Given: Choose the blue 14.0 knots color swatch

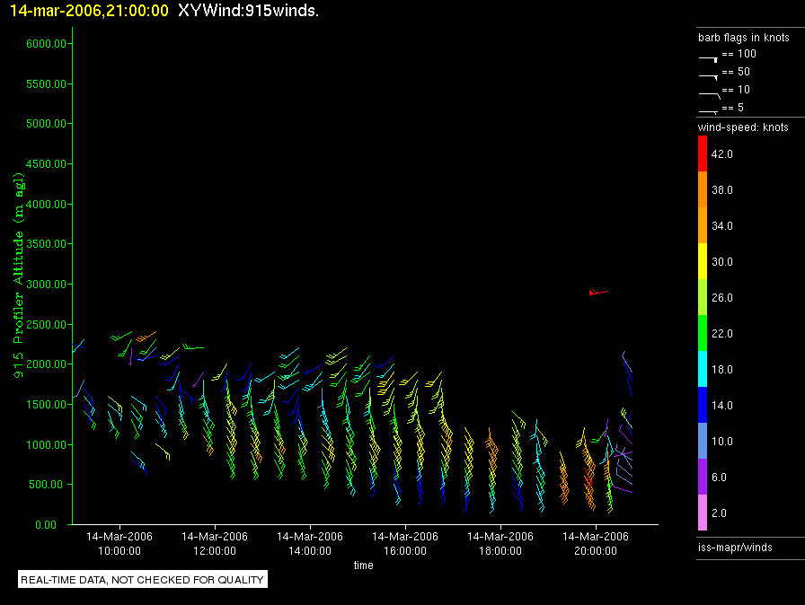Looking at the screenshot, I should click(703, 406).
